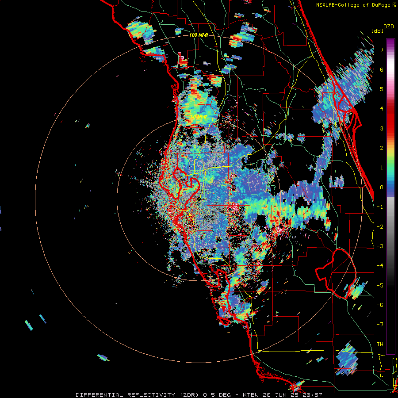Image resolution: width=398 pixels, height=398 pixels.
Task: Click the color scale value -1
Action: point(380,207)
